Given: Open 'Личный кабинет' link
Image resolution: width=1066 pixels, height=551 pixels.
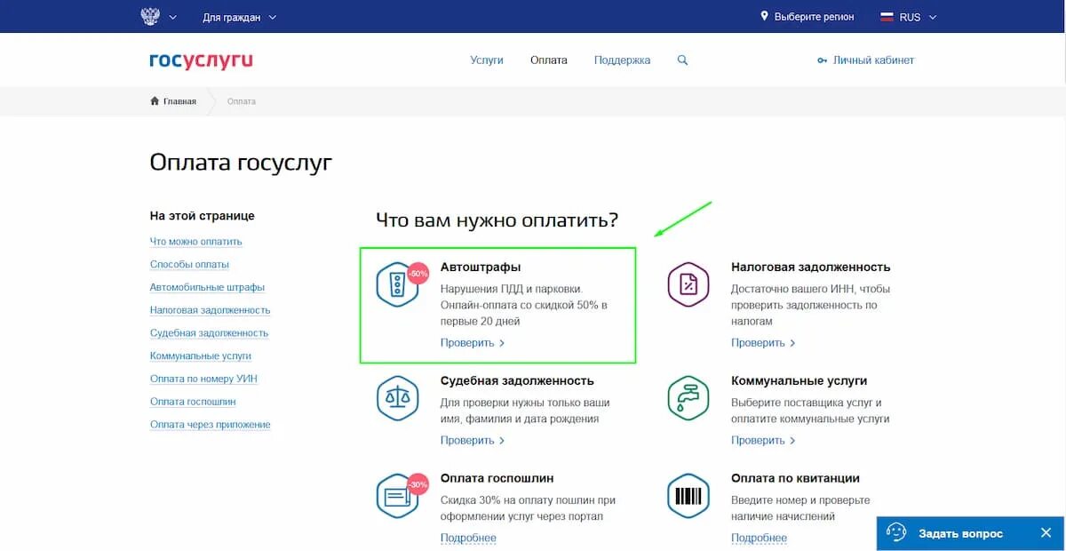Looking at the screenshot, I should [873, 60].
